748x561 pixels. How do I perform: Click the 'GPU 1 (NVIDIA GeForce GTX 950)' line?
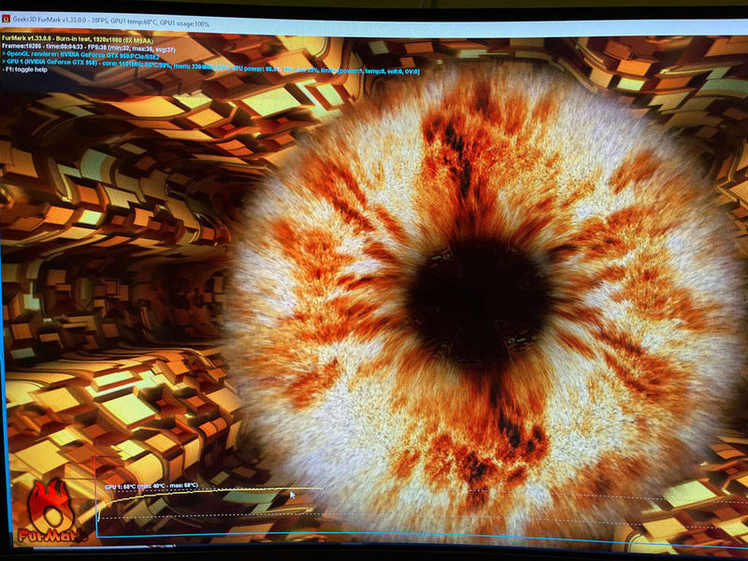[210, 65]
